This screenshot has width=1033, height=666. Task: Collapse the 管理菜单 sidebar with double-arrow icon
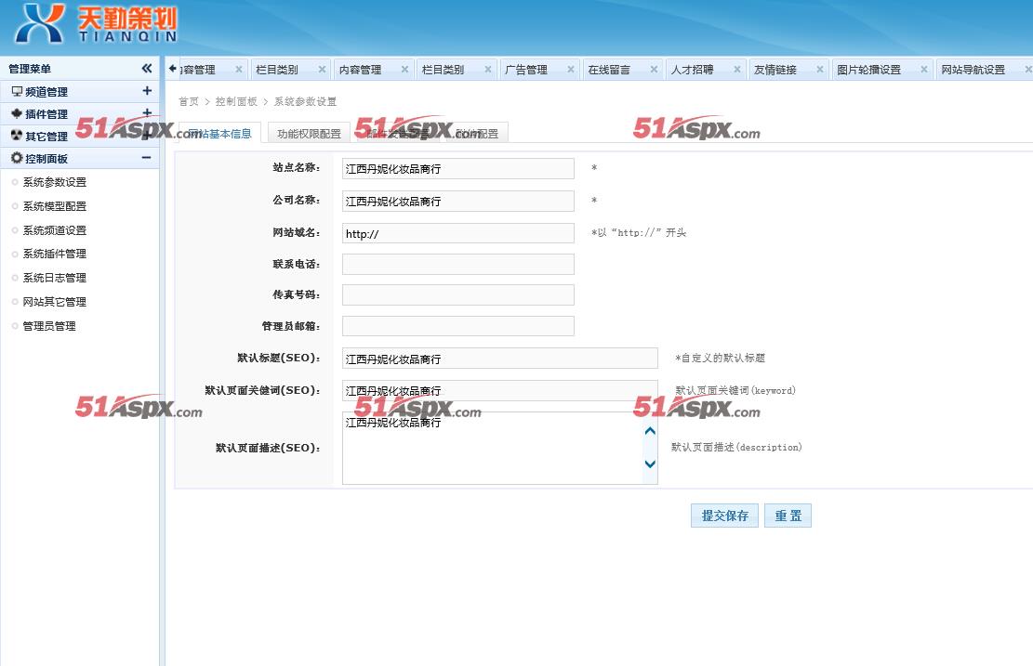[x=147, y=69]
